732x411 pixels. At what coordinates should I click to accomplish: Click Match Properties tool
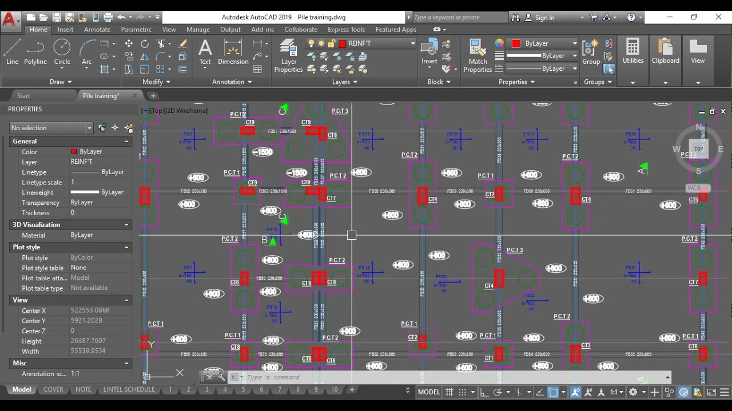coord(478,56)
